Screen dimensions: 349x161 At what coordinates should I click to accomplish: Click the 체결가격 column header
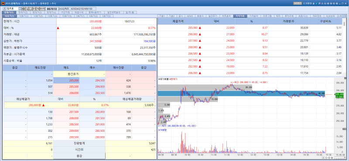[178, 21]
